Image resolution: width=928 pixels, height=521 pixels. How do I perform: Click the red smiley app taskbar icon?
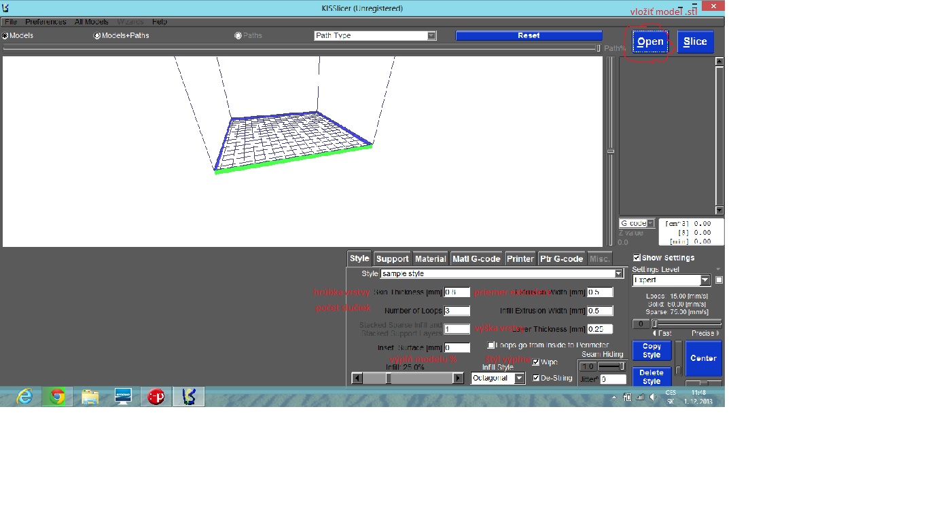point(156,397)
